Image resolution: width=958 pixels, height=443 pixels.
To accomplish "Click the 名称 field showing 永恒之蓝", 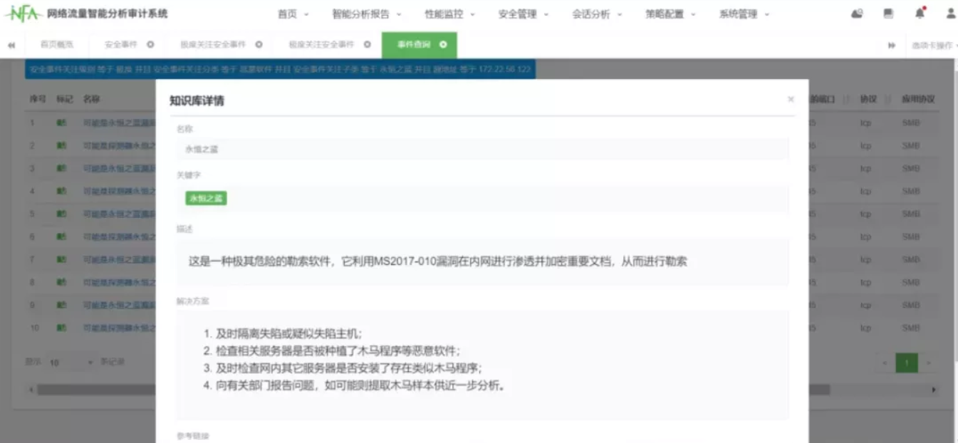I will click(x=482, y=149).
